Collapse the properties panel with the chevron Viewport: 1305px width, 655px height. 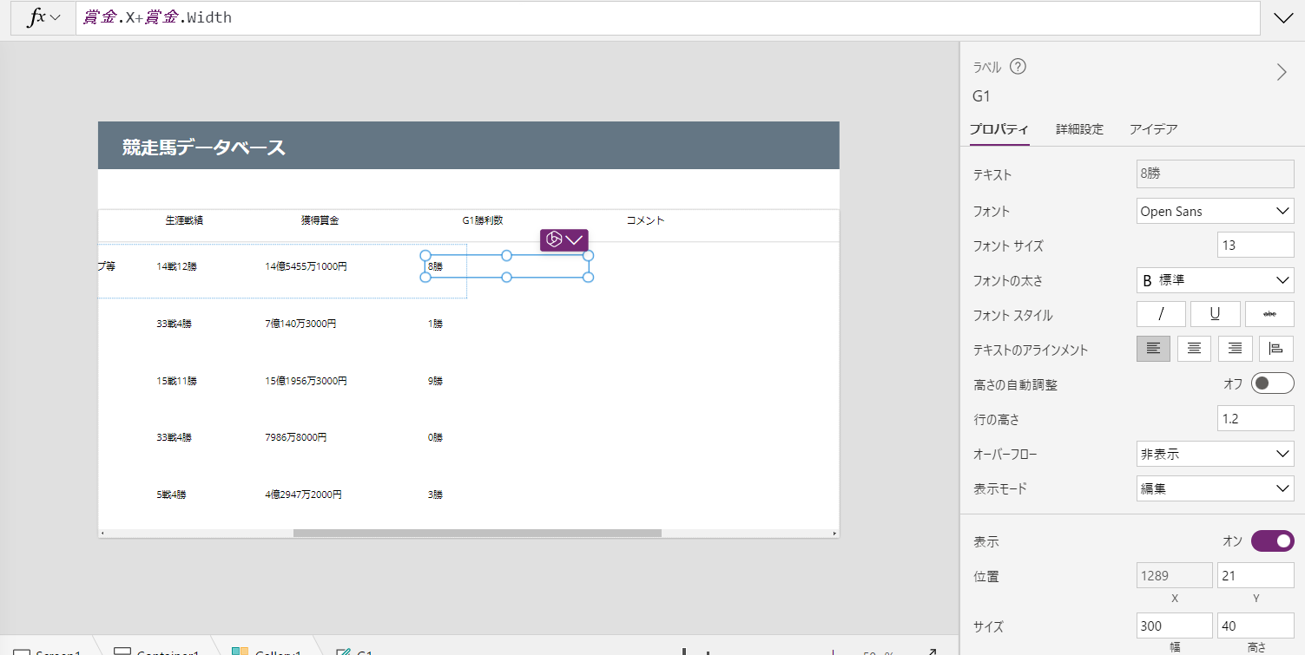click(1282, 72)
